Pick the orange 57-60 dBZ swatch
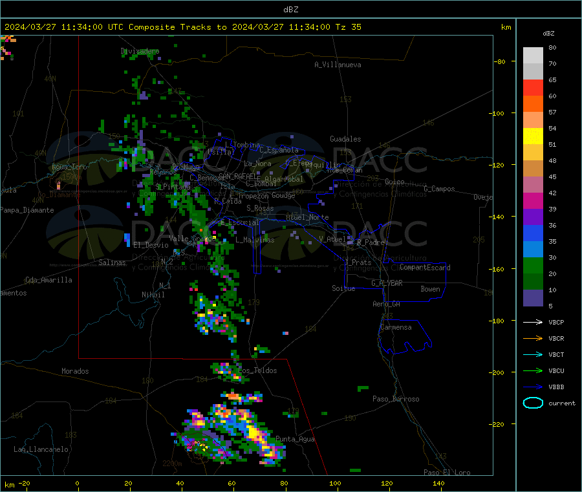This screenshot has height=492, width=582. [533, 104]
